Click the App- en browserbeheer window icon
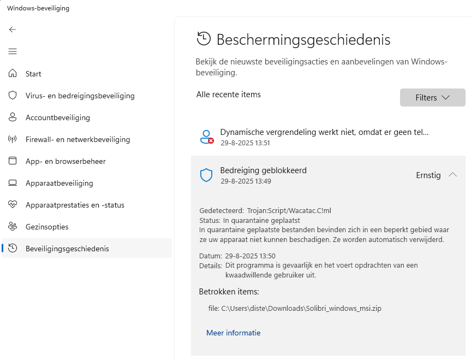This screenshot has width=471, height=360. point(13,161)
